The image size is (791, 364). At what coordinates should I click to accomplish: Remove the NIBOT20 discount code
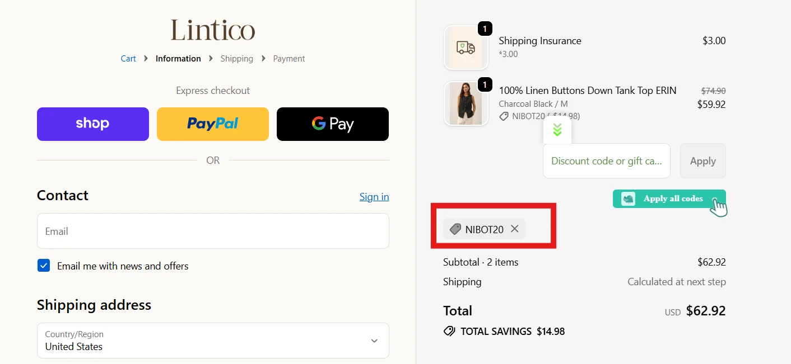[514, 229]
